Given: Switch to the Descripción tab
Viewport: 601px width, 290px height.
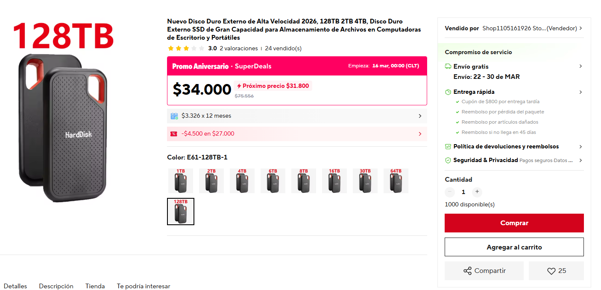Looking at the screenshot, I should (56, 286).
